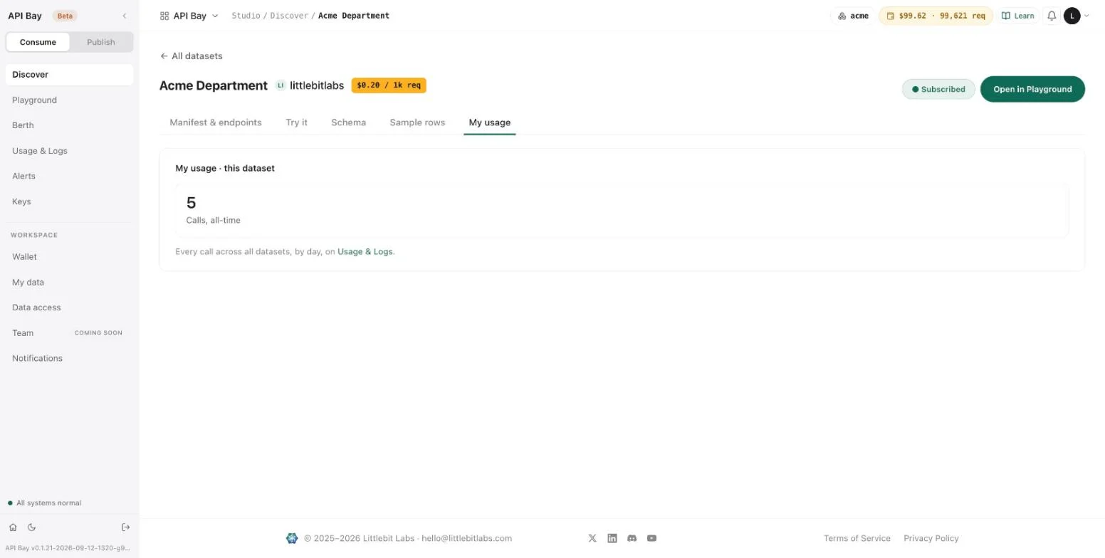Open Terms of Service
1105x558 pixels.
[x=857, y=538]
